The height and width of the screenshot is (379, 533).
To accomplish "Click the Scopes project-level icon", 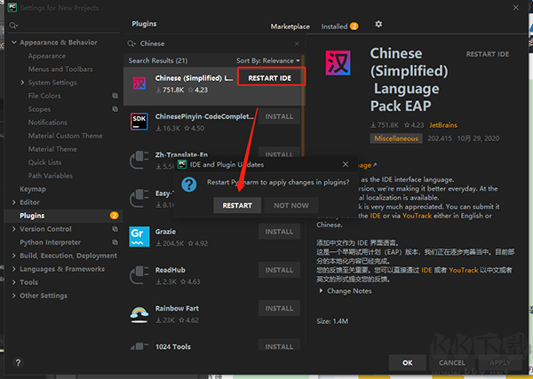I will click(115, 109).
